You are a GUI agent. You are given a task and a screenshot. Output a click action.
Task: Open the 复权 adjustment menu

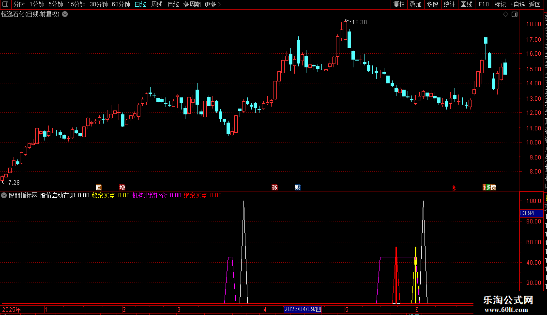(x=399, y=4)
